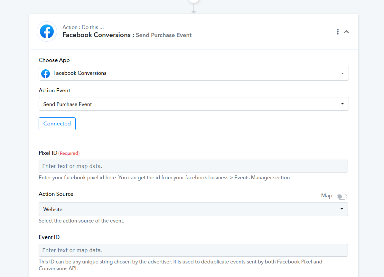Screen dimensions: 384x277
Task: Open the three-dot action options menu
Action: [x=338, y=32]
